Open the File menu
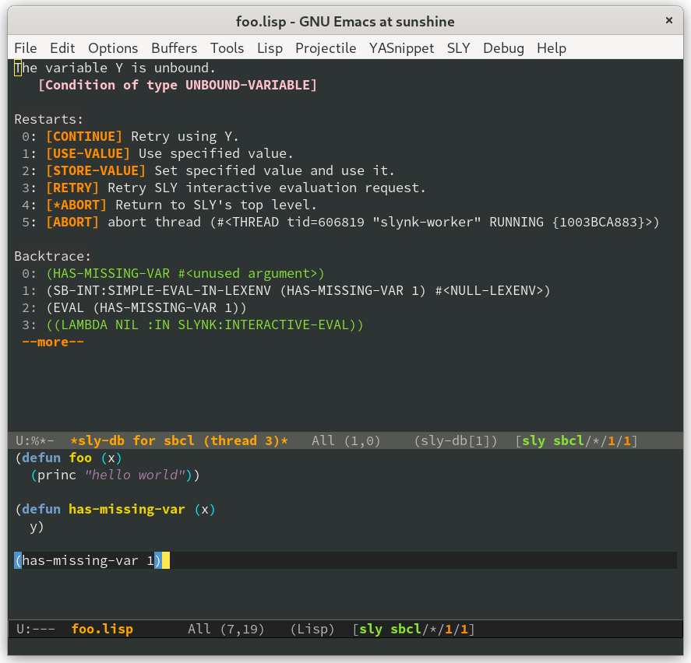 click(x=25, y=48)
